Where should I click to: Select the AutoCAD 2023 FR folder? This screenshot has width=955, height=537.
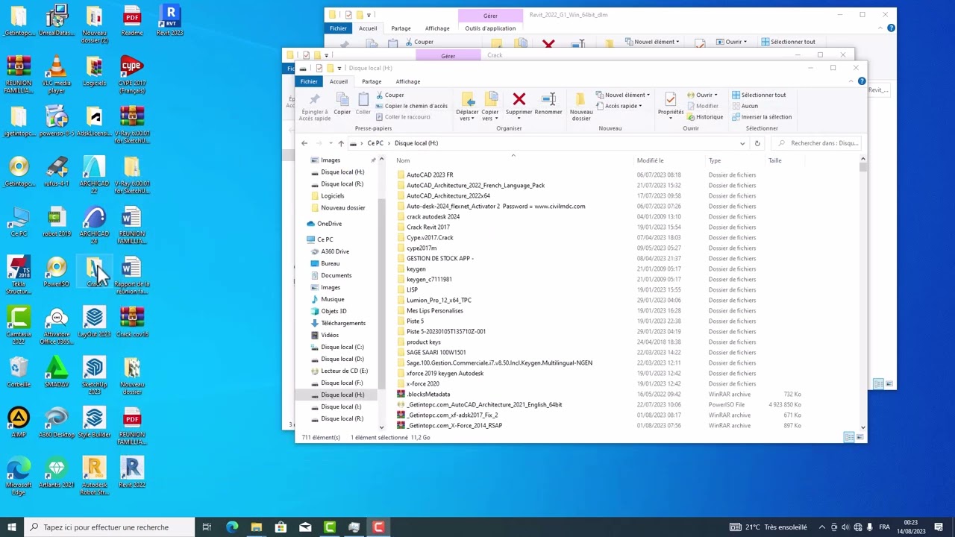[430, 175]
